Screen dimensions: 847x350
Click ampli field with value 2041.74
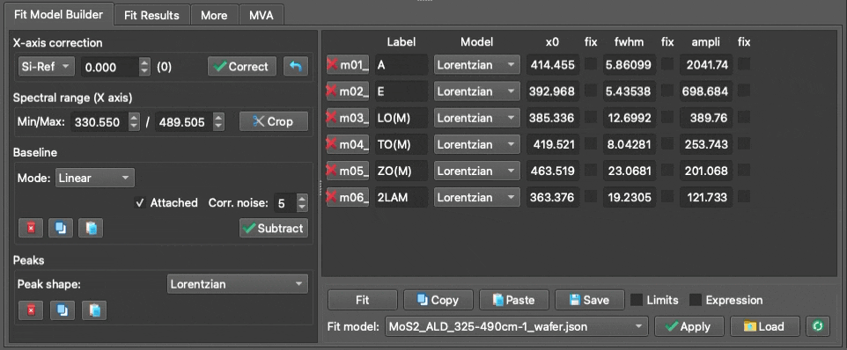tap(706, 65)
